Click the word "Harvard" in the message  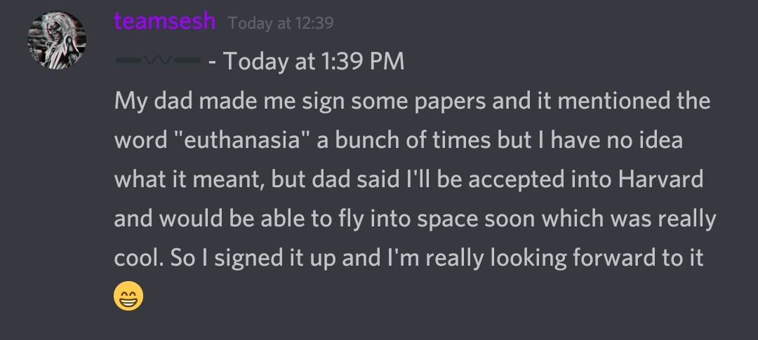(x=660, y=179)
